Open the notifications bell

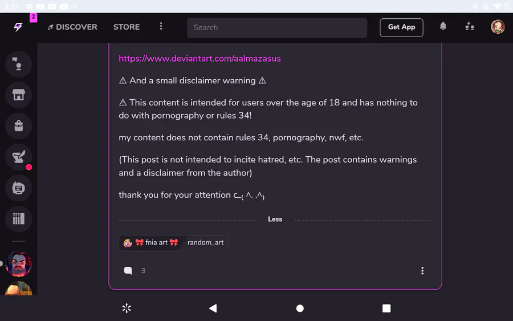pyautogui.click(x=443, y=27)
